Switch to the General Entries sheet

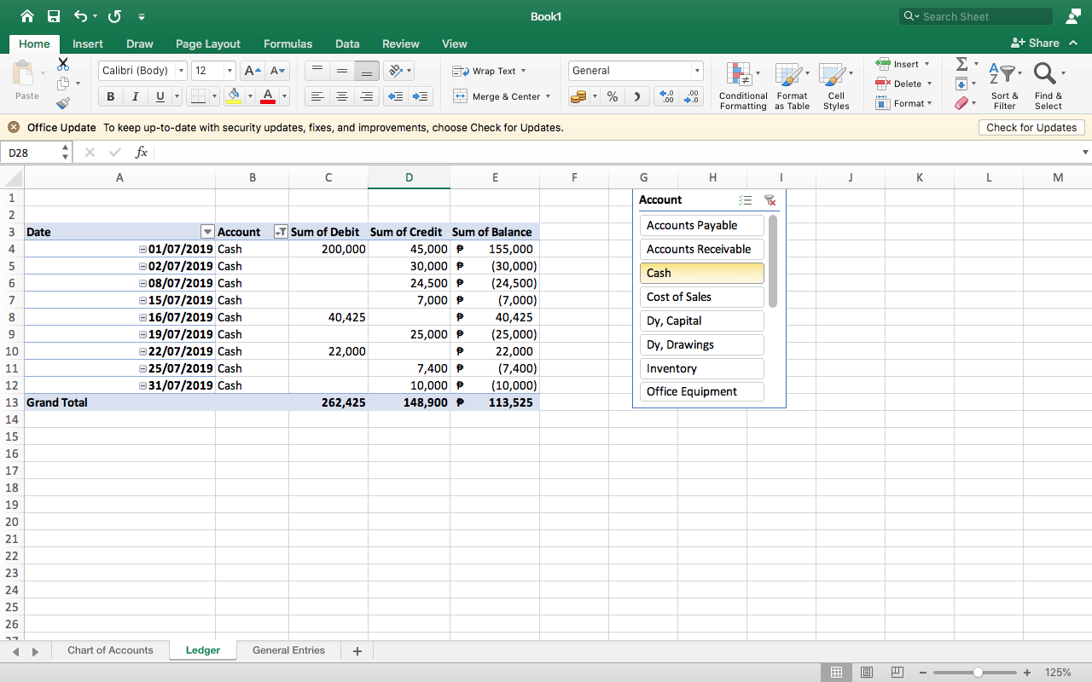point(288,650)
